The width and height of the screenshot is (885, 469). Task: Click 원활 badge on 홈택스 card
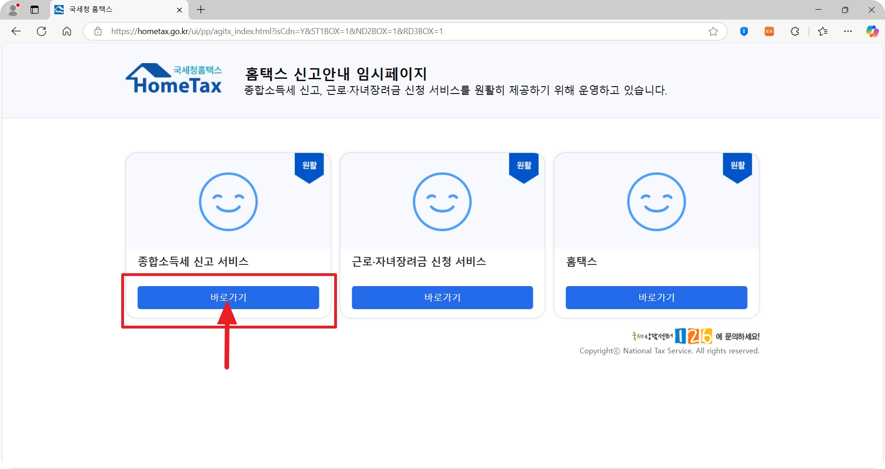click(x=737, y=168)
